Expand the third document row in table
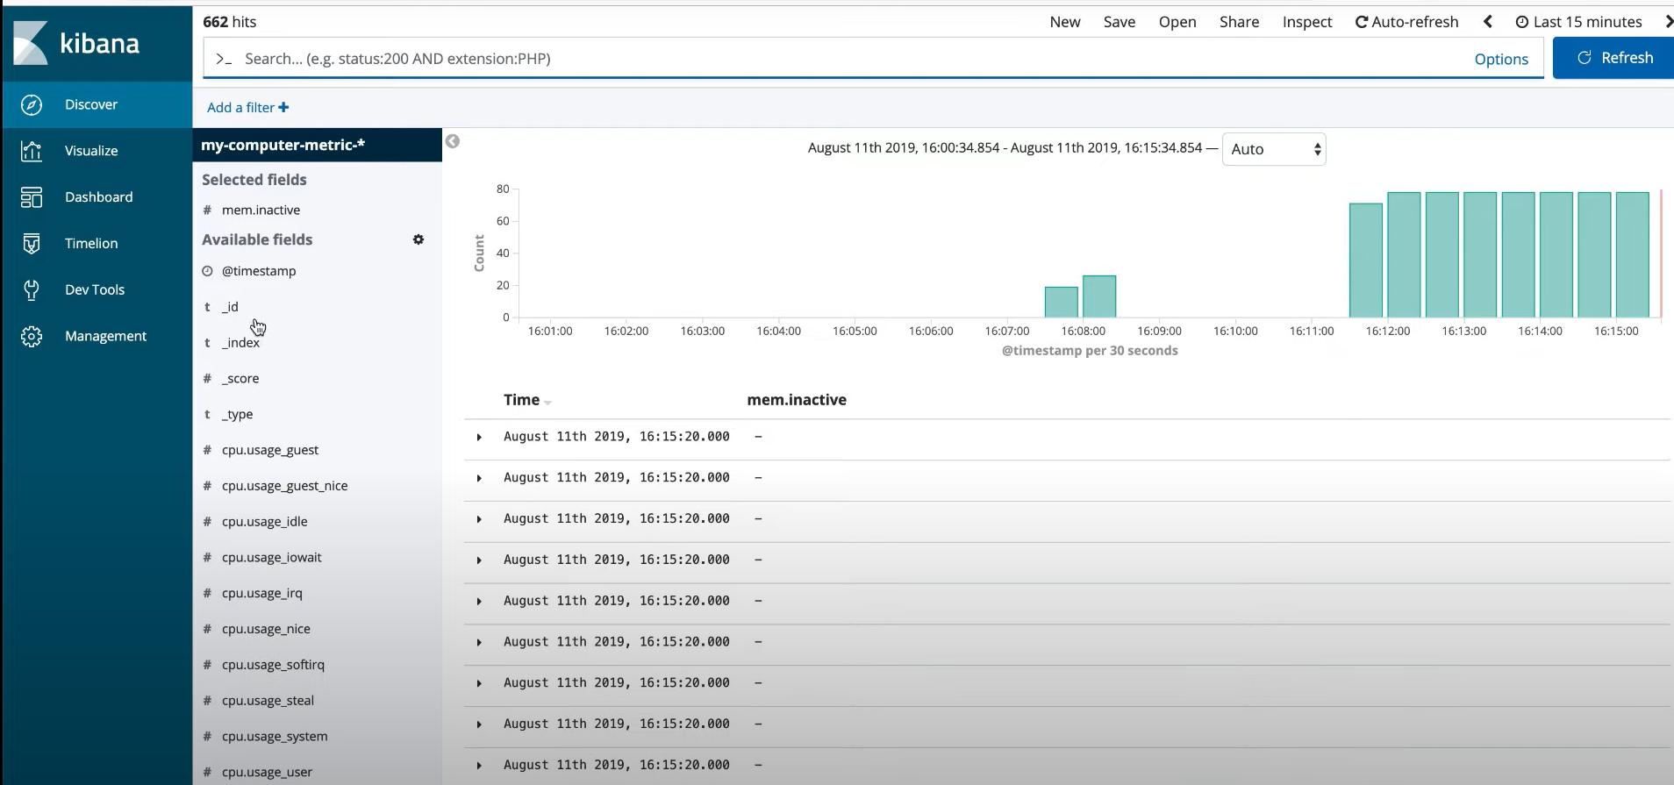The height and width of the screenshot is (785, 1674). 479,519
